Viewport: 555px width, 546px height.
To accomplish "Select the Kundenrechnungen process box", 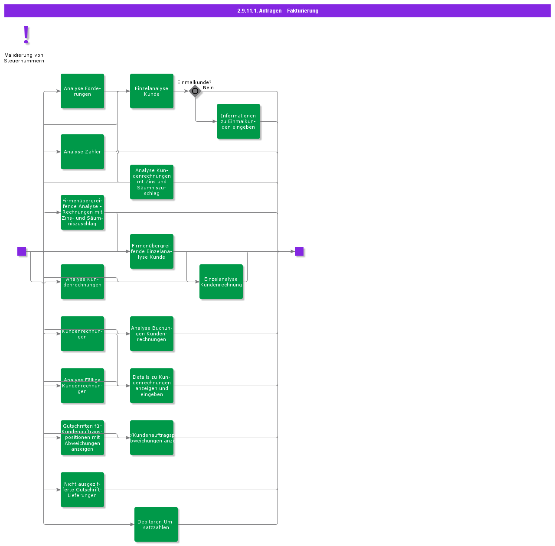I will [82, 334].
